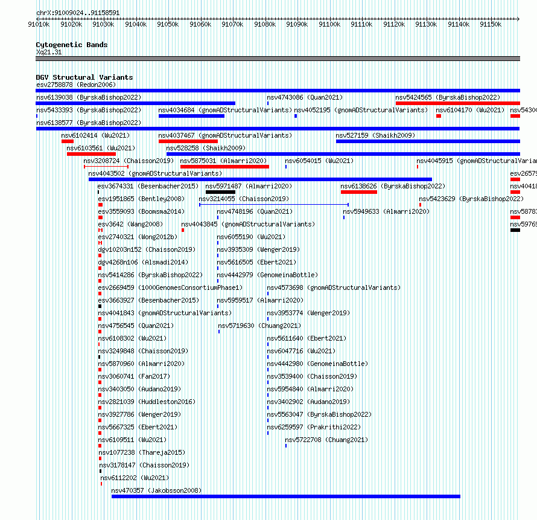Select nsv4043845 (gnomADStructuralVariants) label
Image resolution: width=537 pixels, height=520 pixels.
tap(248, 224)
